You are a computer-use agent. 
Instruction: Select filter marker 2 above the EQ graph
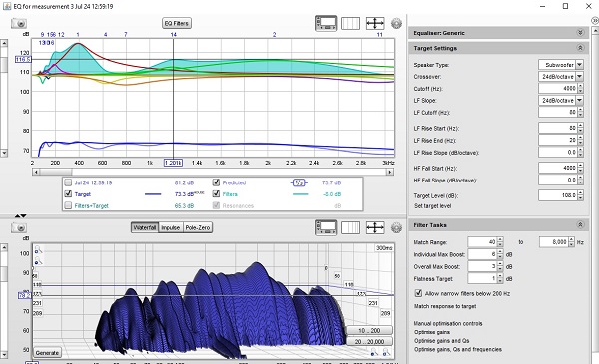coord(274,34)
